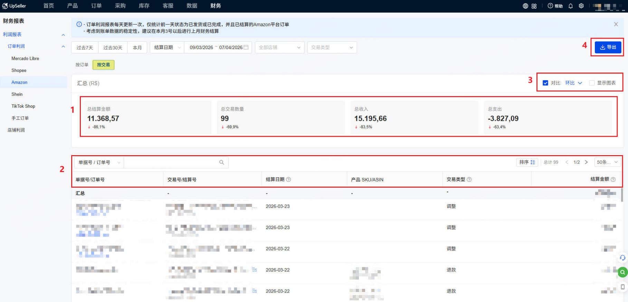Screen dimensions: 628x302
Task: Open the settings gear icon
Action: tap(581, 6)
